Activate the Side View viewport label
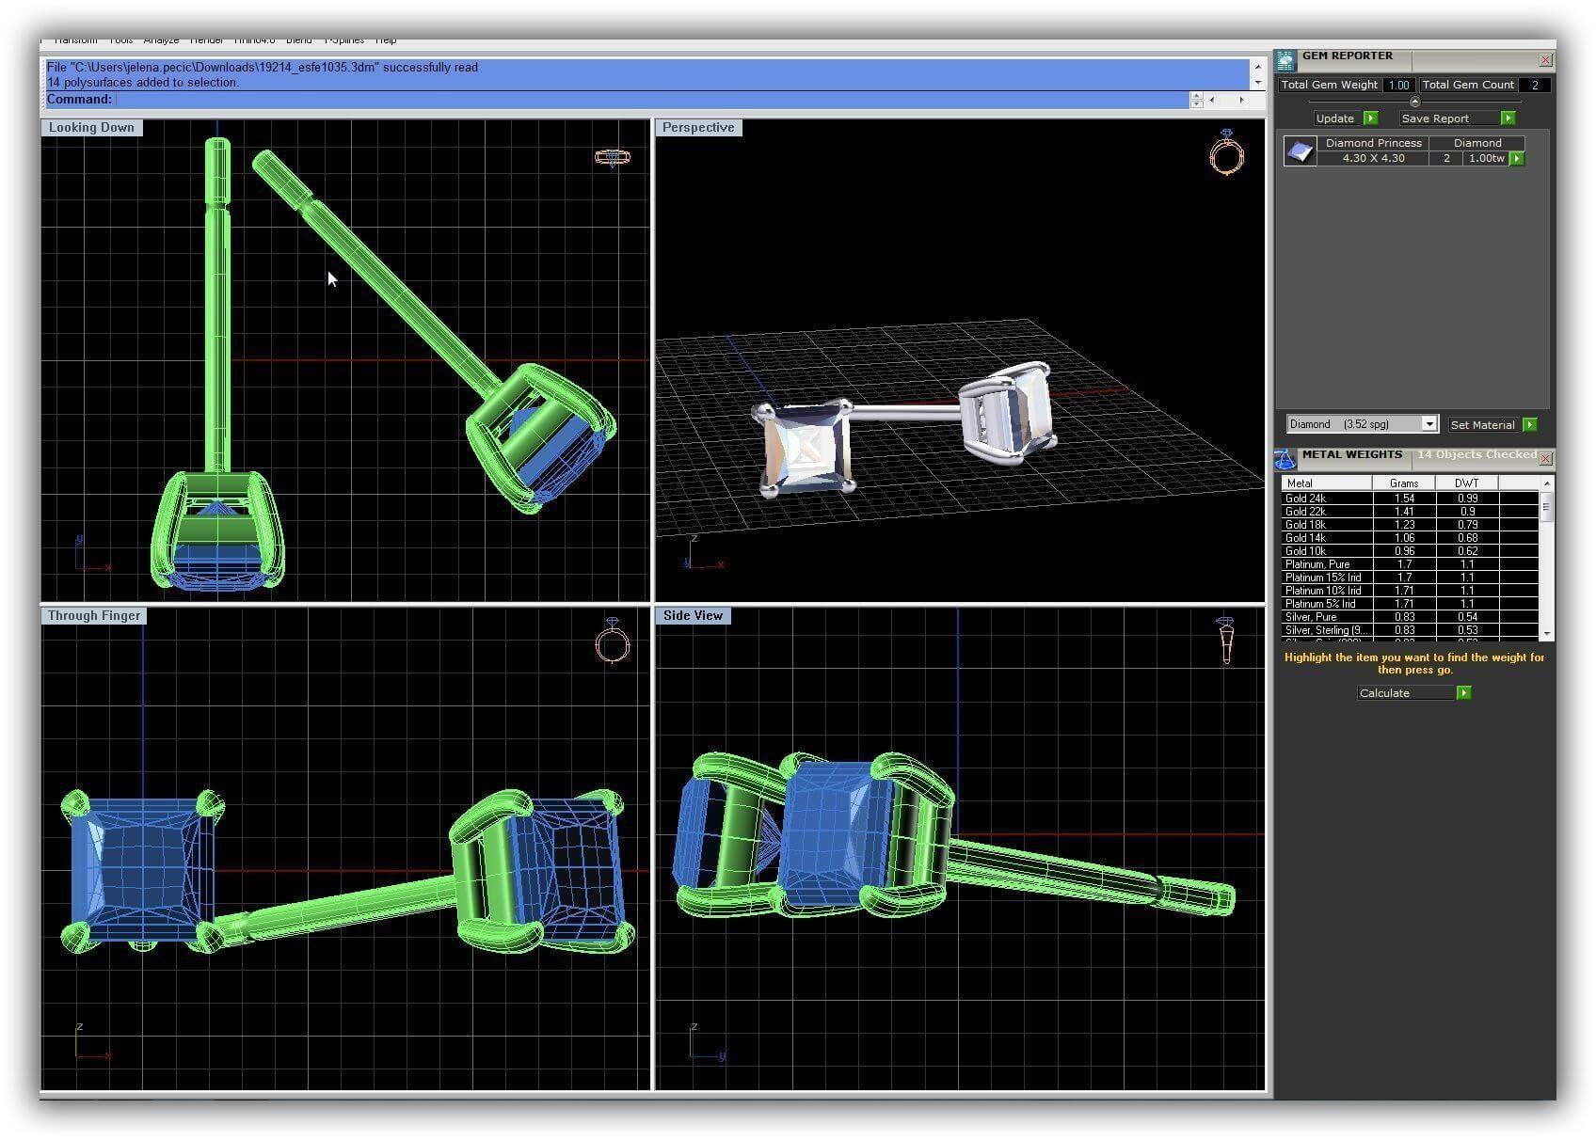Viewport: 1596px width, 1140px height. (693, 616)
